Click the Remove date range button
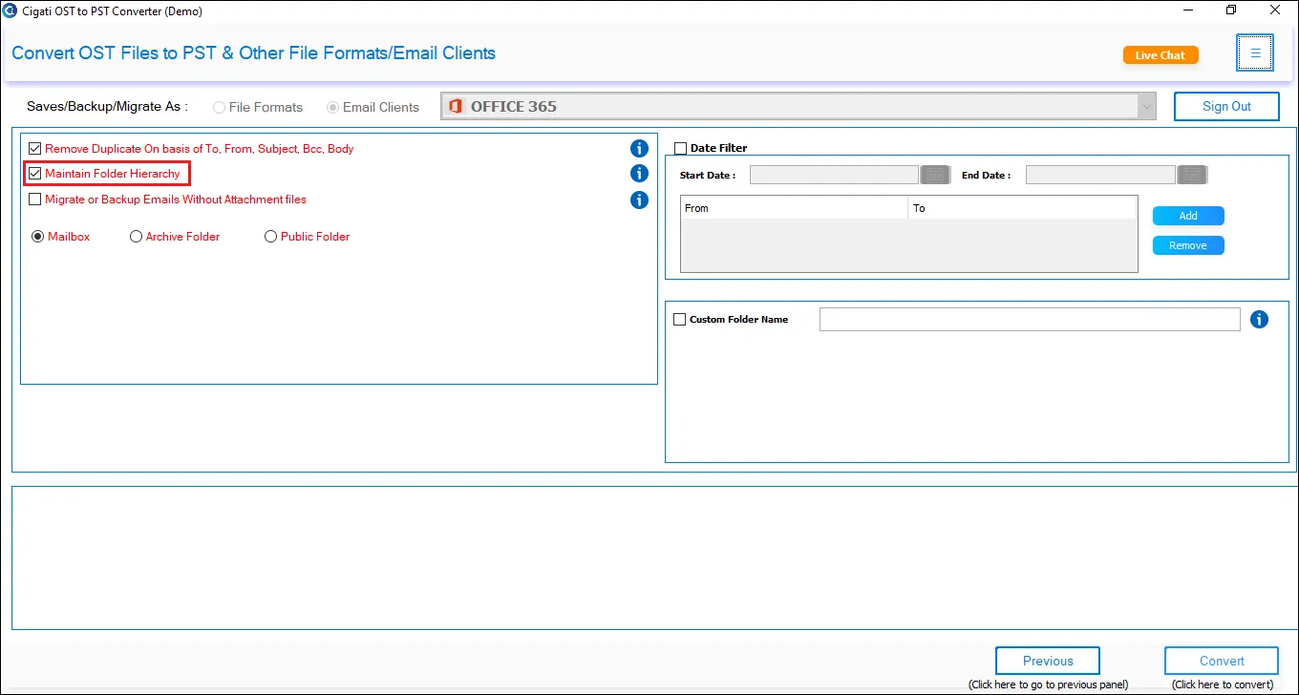 pyautogui.click(x=1188, y=245)
